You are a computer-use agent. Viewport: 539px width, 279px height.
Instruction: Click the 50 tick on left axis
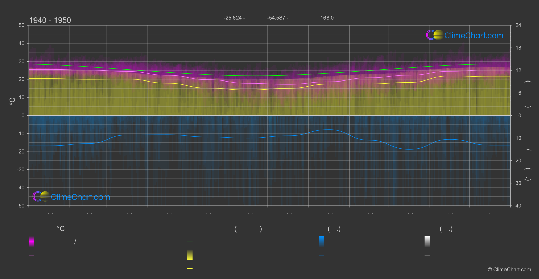22,25
